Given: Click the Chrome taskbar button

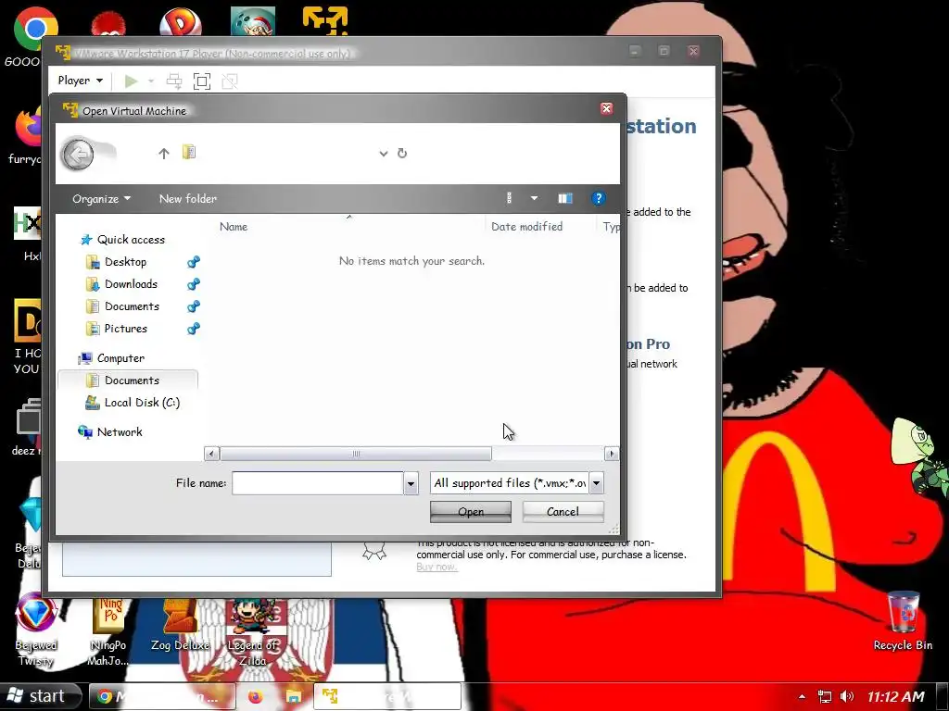Looking at the screenshot, I should point(162,697).
